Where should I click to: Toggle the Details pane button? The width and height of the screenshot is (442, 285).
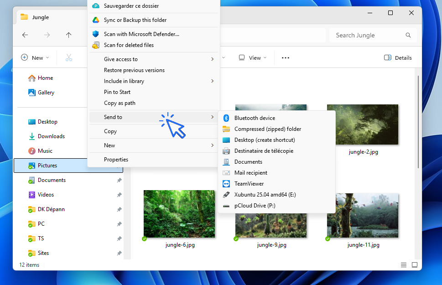[398, 58]
